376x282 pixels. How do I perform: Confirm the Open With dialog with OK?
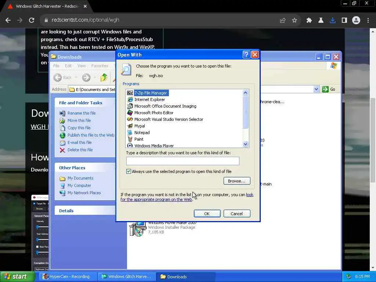coord(207,213)
